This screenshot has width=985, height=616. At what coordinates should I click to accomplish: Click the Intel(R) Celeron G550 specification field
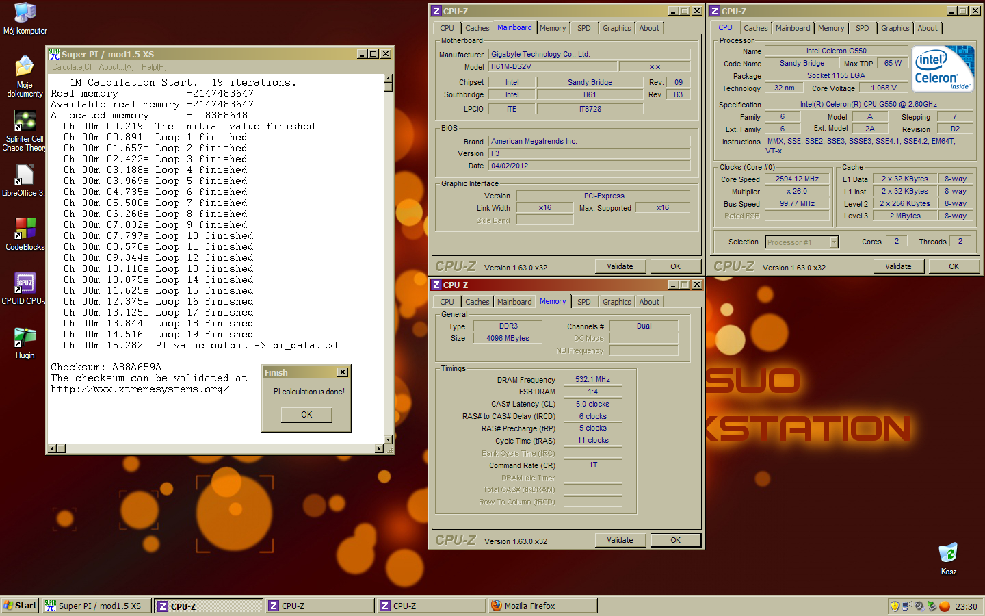pos(868,104)
